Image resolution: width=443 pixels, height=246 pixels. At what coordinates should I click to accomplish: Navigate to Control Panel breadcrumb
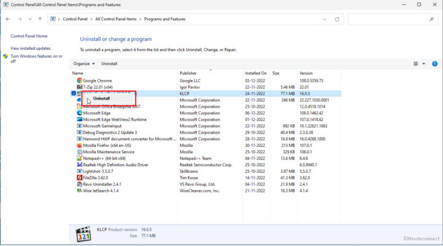pyautogui.click(x=75, y=19)
